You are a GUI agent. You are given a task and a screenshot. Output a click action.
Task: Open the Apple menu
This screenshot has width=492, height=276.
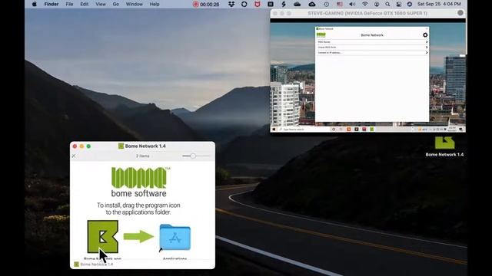click(34, 4)
